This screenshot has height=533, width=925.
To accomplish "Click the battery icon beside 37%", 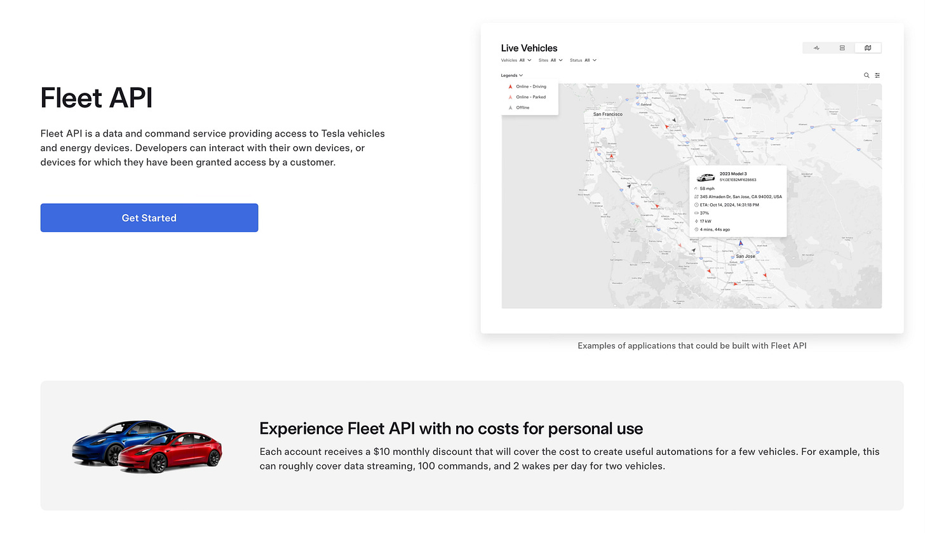I will pyautogui.click(x=696, y=213).
